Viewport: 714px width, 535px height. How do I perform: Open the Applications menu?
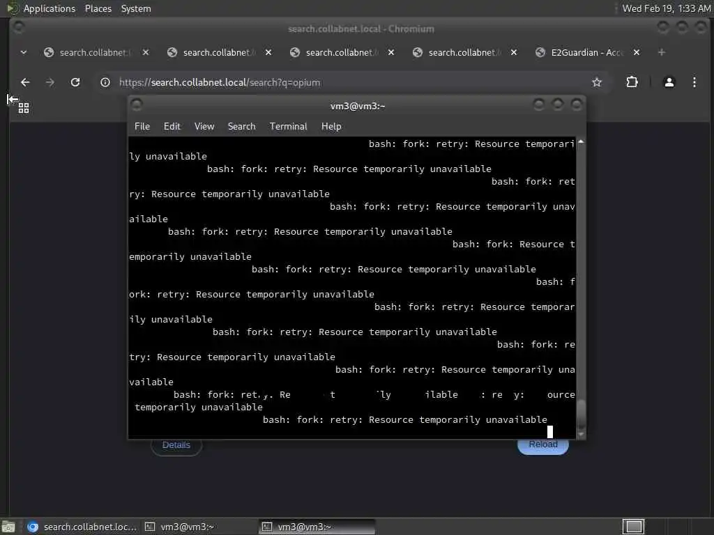pyautogui.click(x=50, y=8)
